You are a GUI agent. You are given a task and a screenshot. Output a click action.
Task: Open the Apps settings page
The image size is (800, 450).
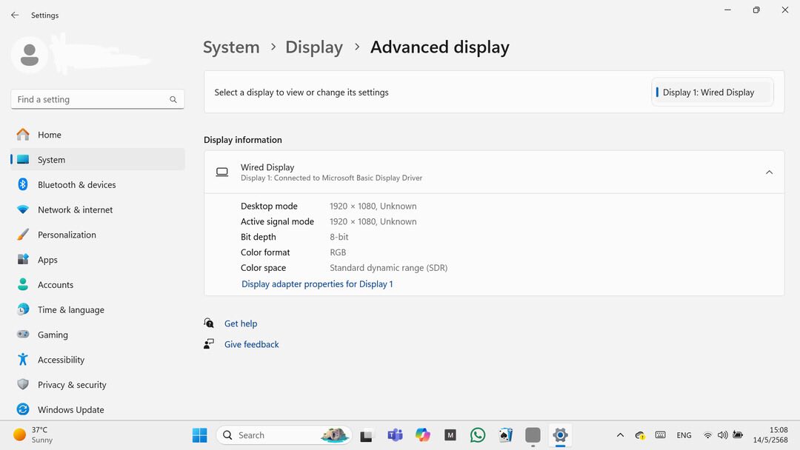(98, 259)
